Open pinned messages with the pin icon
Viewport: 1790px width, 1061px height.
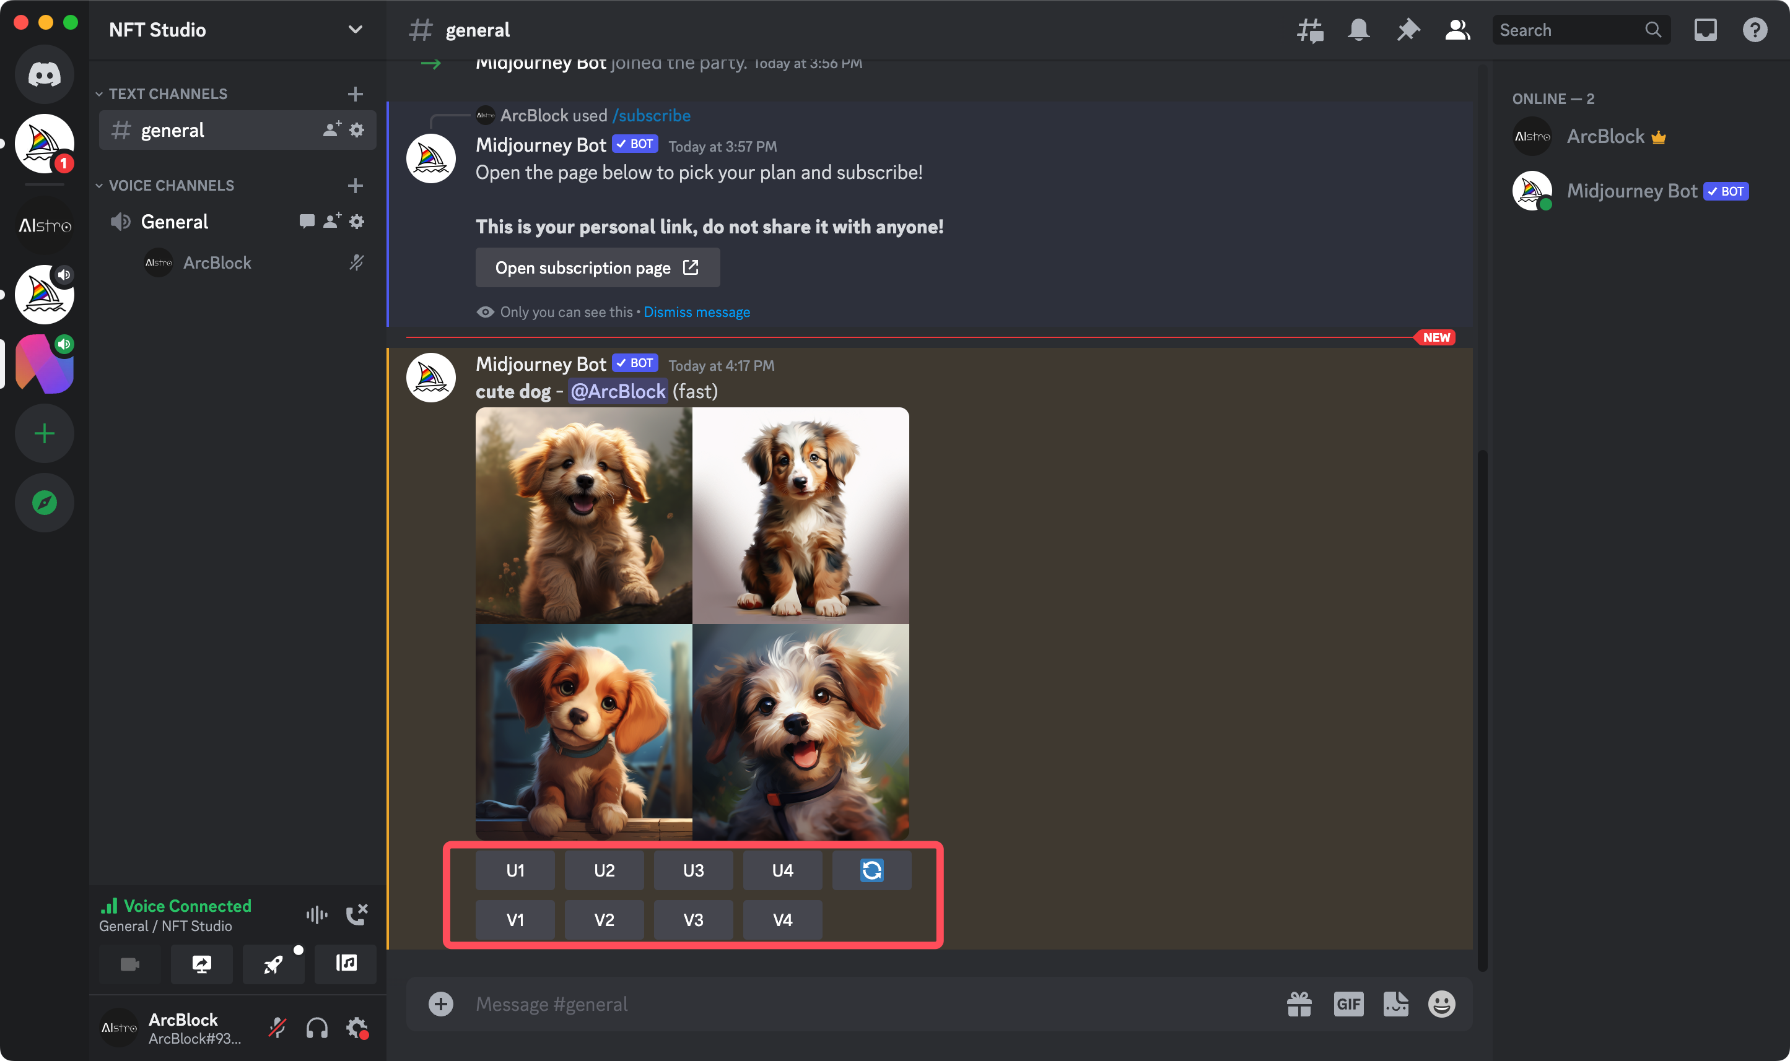click(1407, 30)
